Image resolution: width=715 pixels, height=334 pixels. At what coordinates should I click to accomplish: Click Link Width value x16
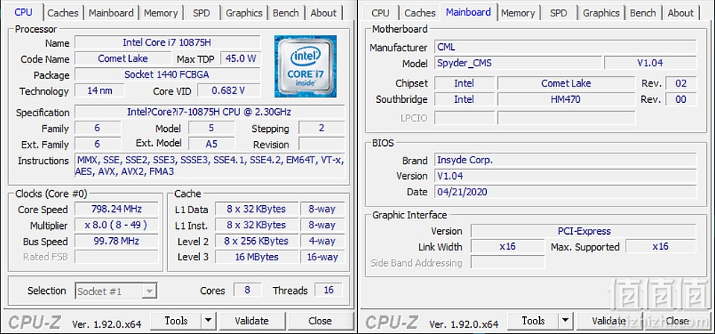pyautogui.click(x=508, y=246)
